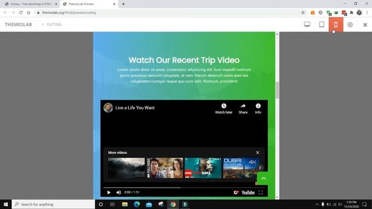Screen dimensions: 372x209
Task: Click the channel avatar in video
Action: pyautogui.click(x=108, y=107)
